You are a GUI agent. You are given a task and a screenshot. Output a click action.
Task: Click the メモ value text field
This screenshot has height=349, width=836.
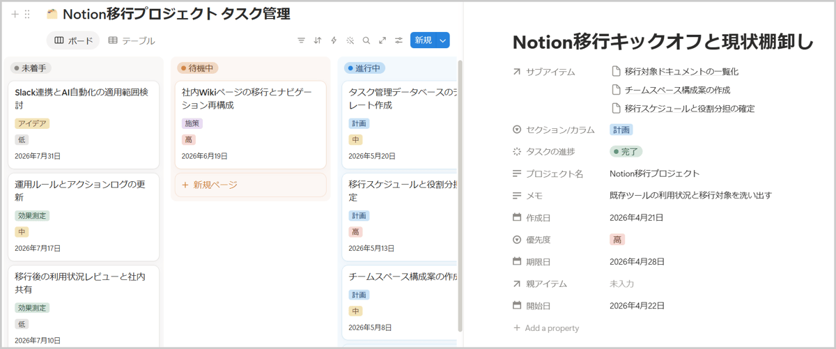tap(690, 195)
